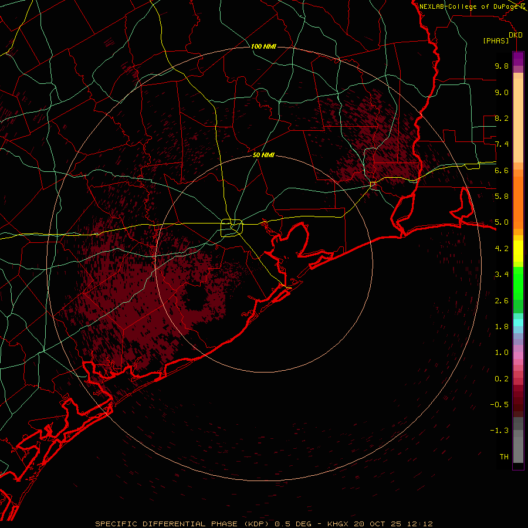Pick the cyan color scale segment
This screenshot has width=528, height=528.
[518, 323]
